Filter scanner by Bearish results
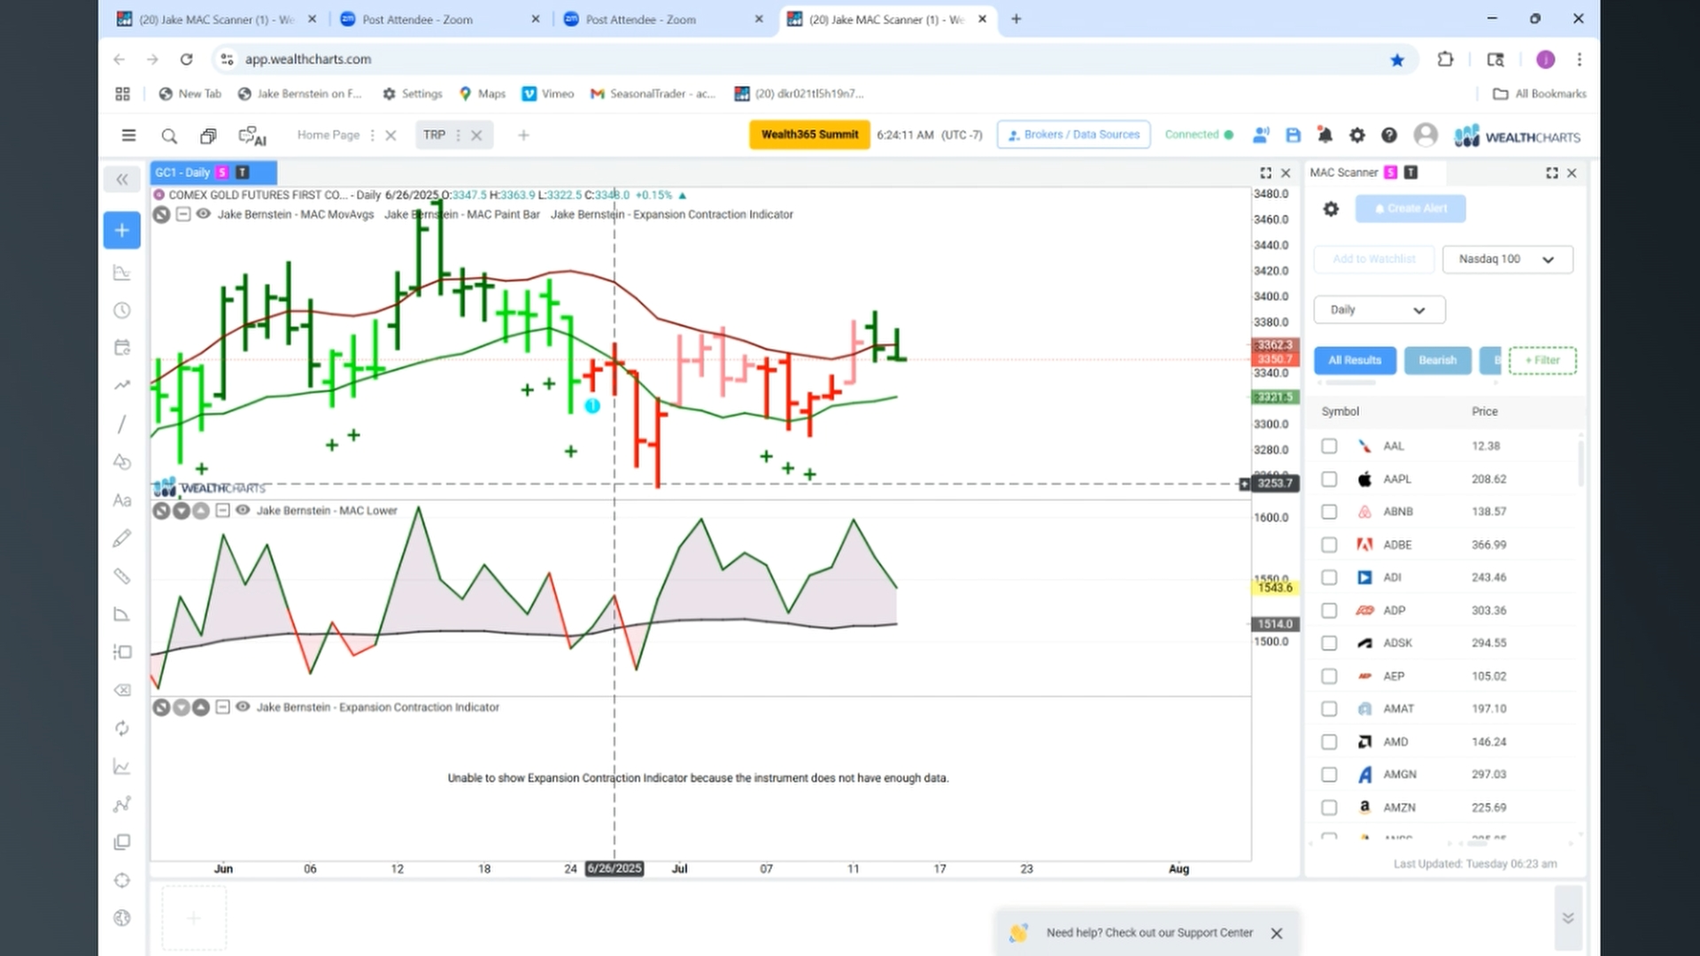The image size is (1700, 956). (x=1437, y=360)
